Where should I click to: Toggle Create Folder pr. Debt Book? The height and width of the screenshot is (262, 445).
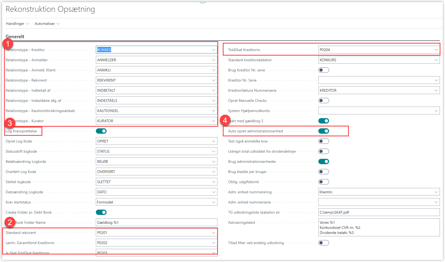pyautogui.click(x=101, y=212)
